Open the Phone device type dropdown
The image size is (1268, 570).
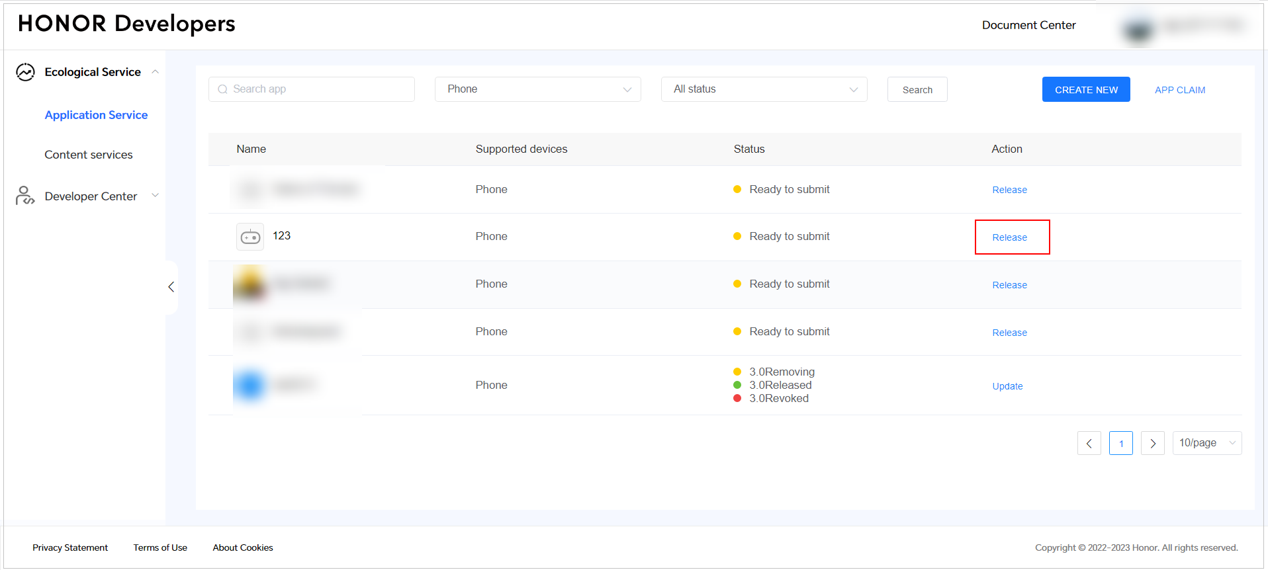(537, 89)
